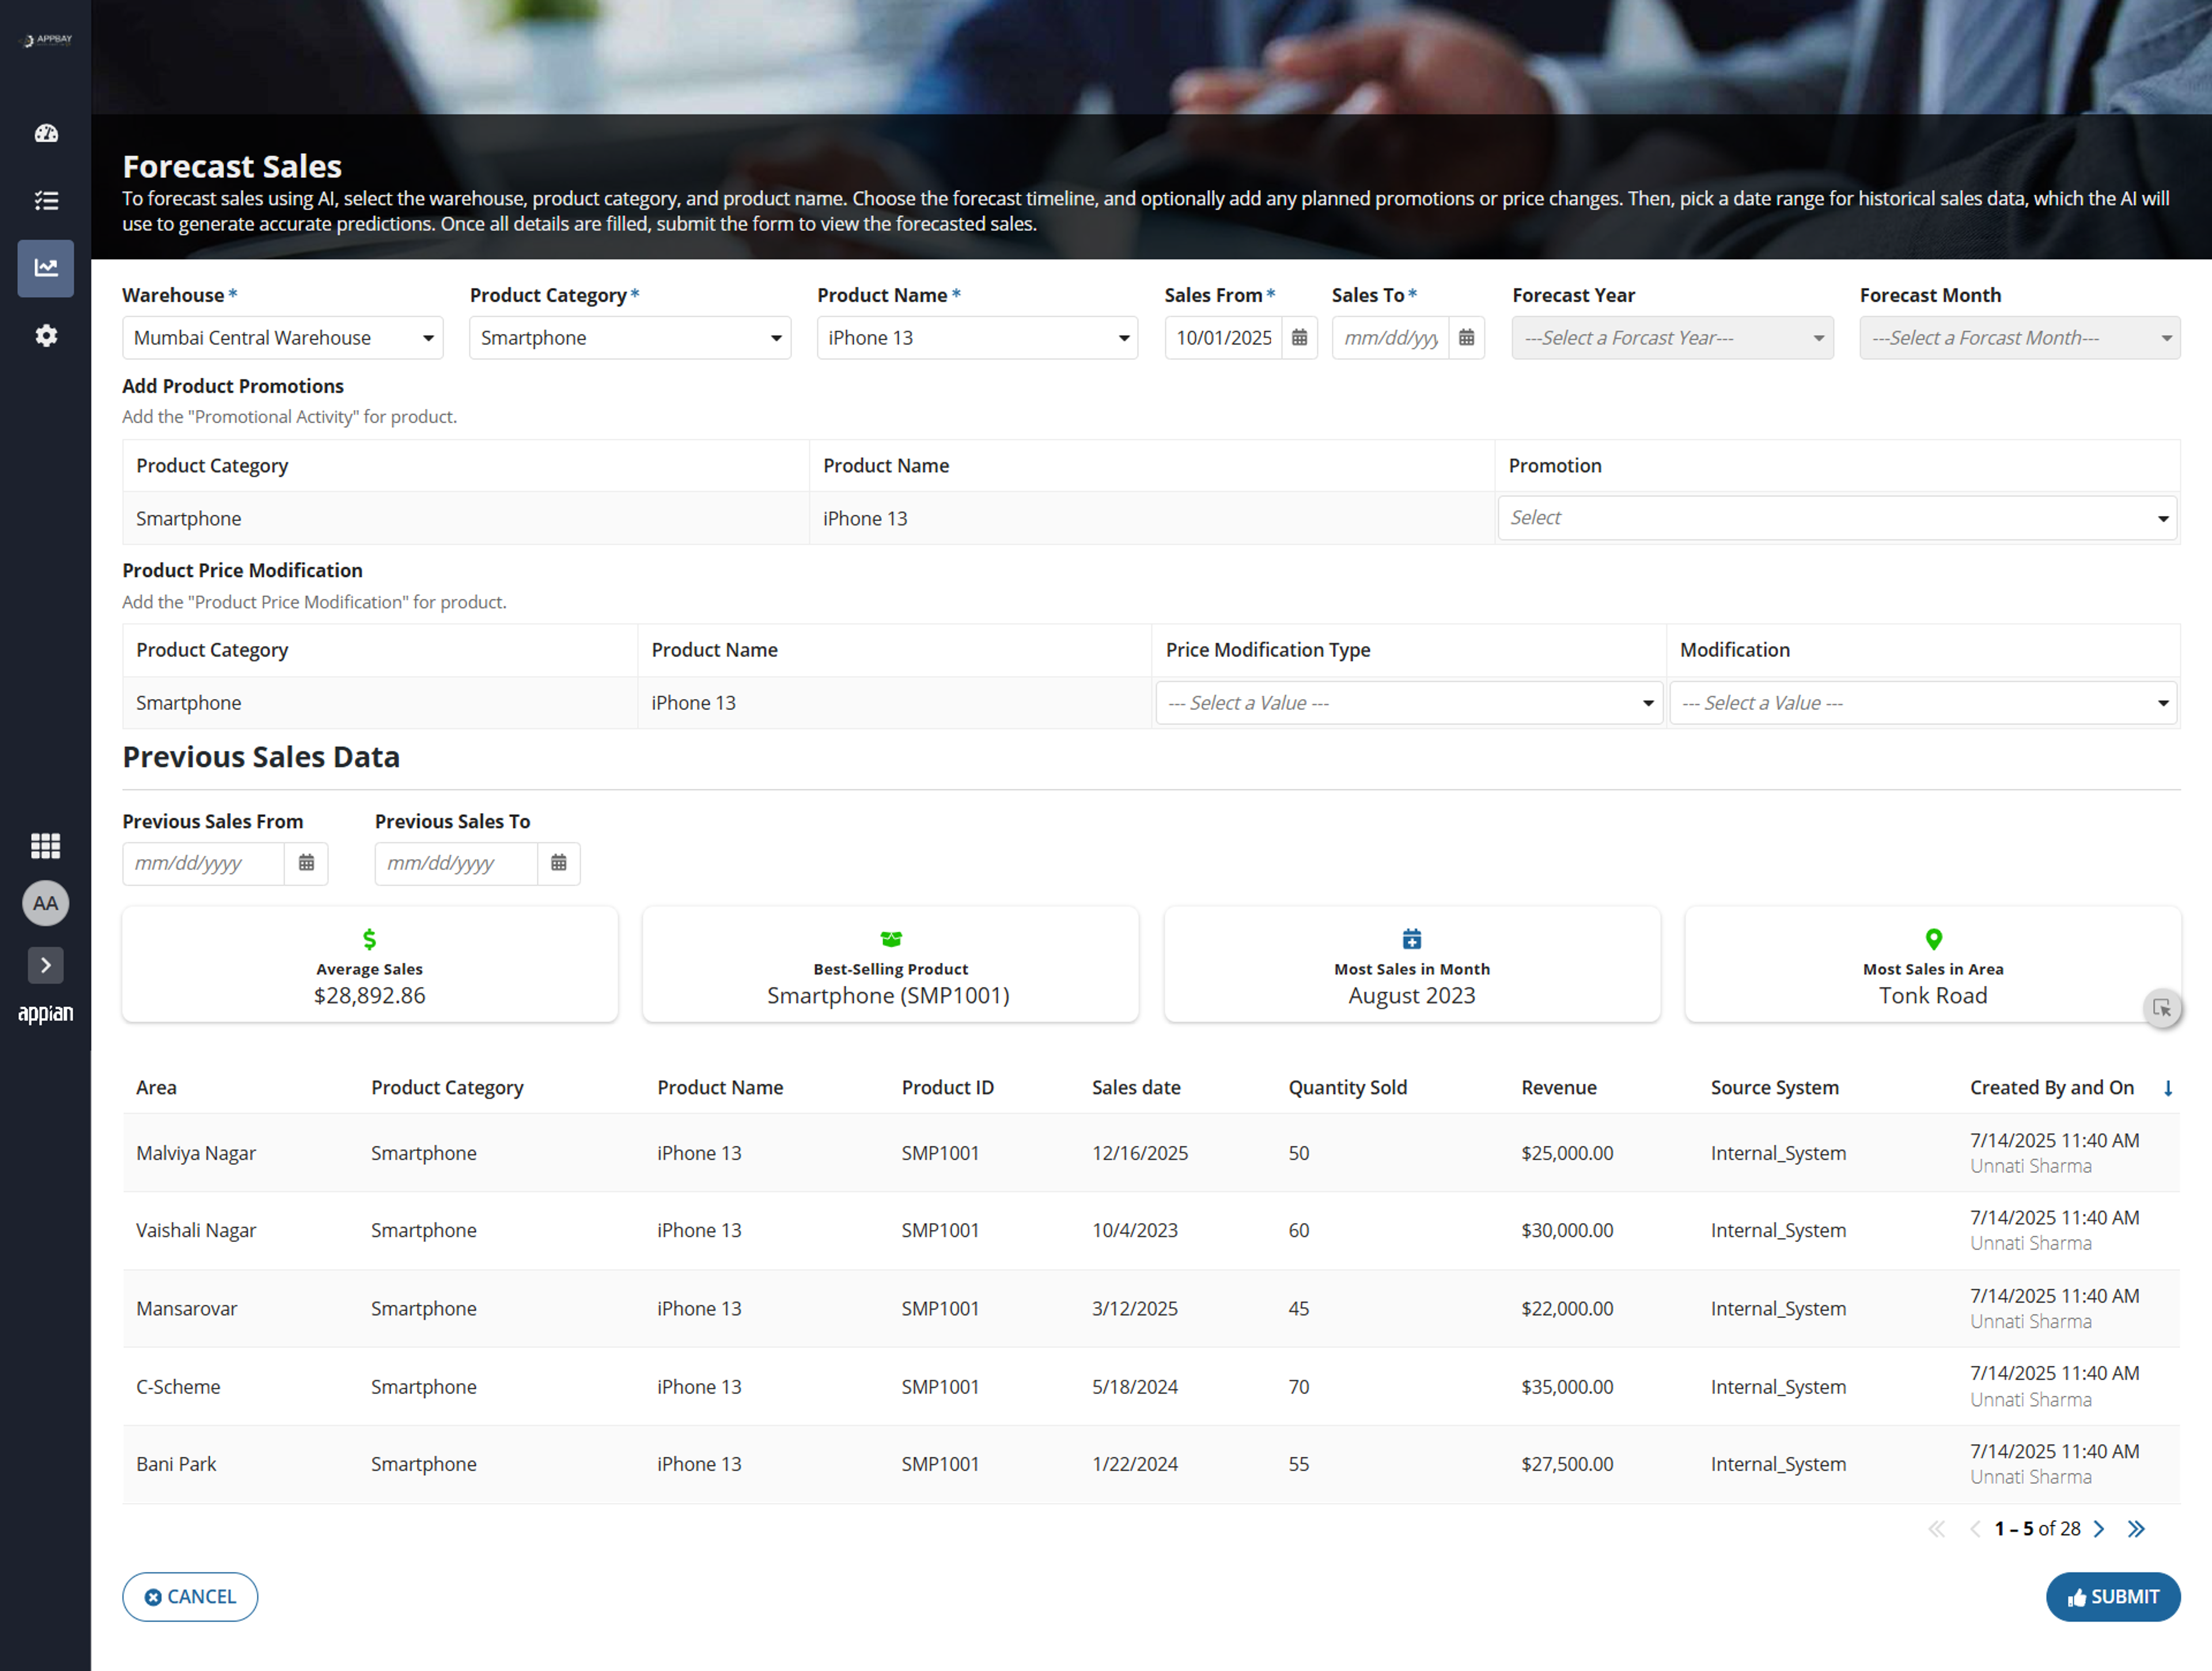Open the Sales From calendar picker
This screenshot has height=1671, width=2212.
click(1299, 338)
